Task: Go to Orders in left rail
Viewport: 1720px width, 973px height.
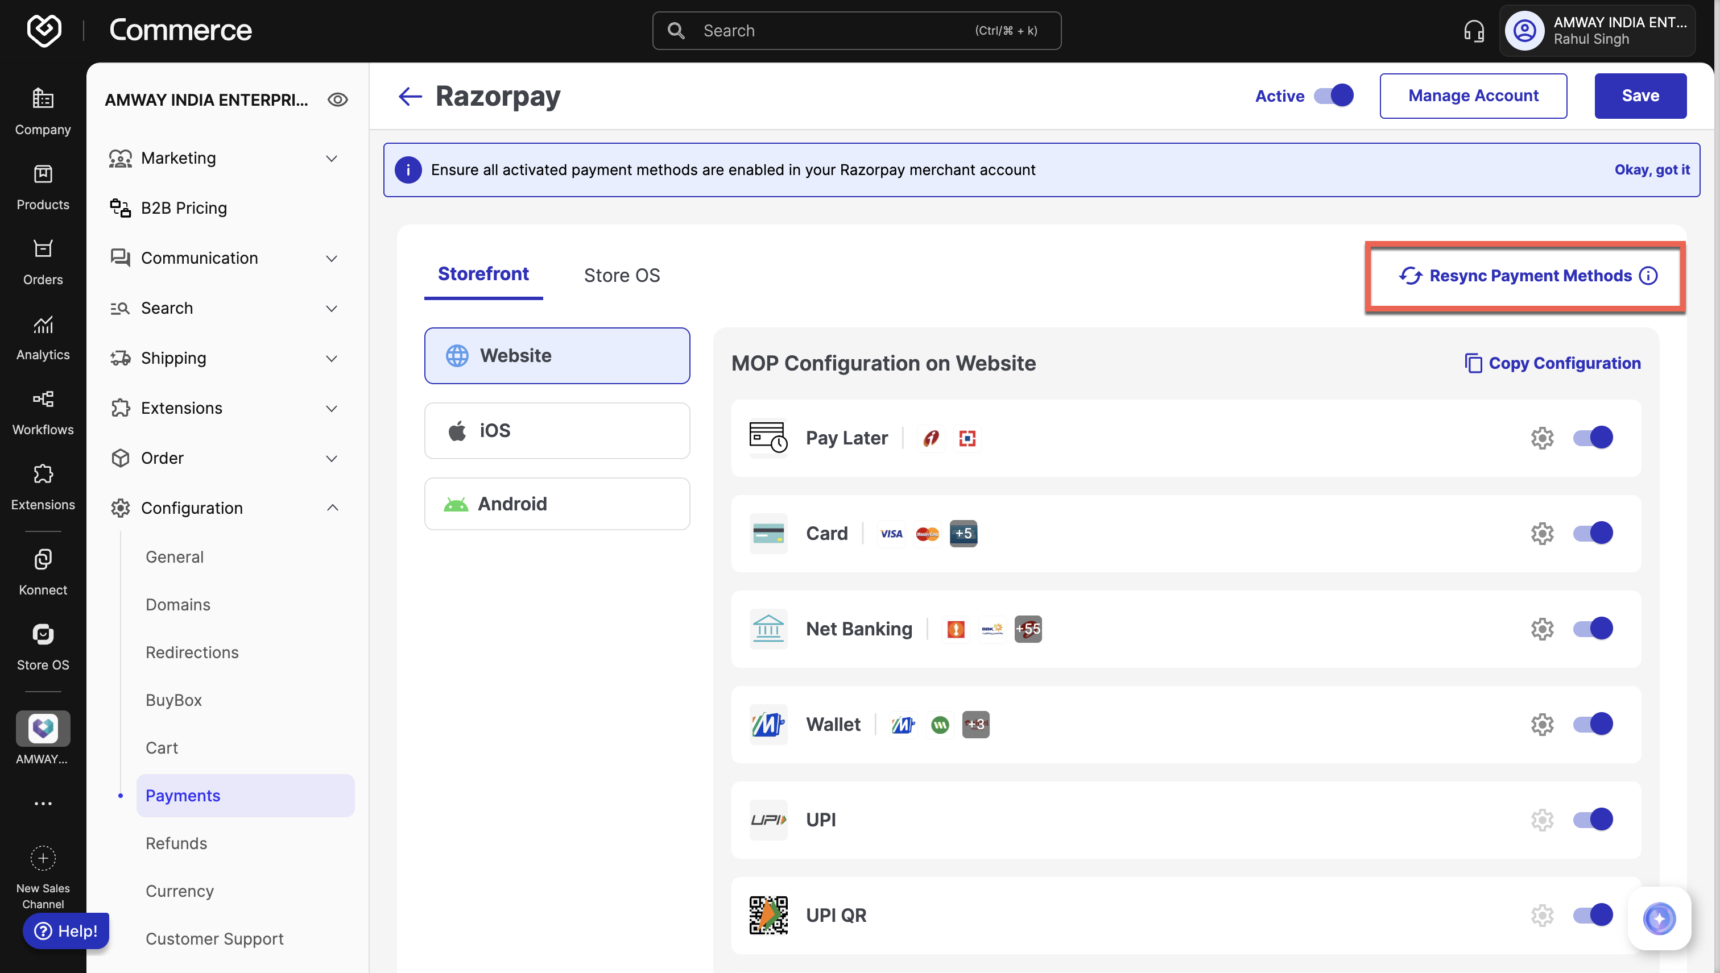Action: (43, 261)
